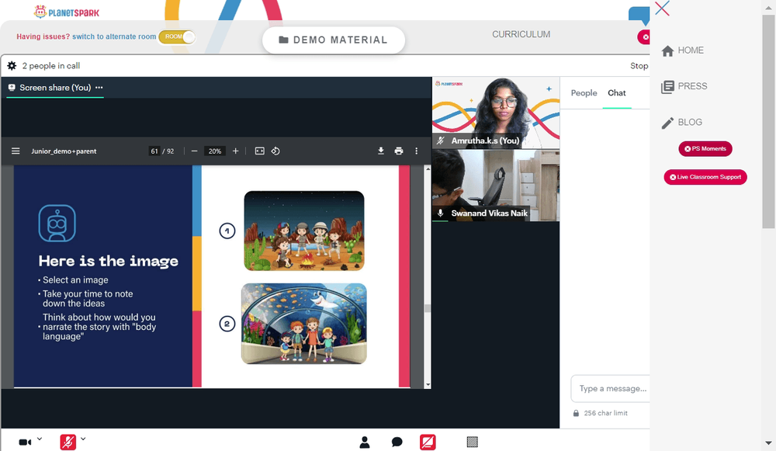The image size is (776, 451).
Task: Open the PDF sidebar hamburger menu
Action: tap(16, 151)
